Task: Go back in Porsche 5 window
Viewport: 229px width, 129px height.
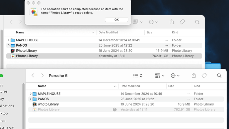Action: [33, 75]
